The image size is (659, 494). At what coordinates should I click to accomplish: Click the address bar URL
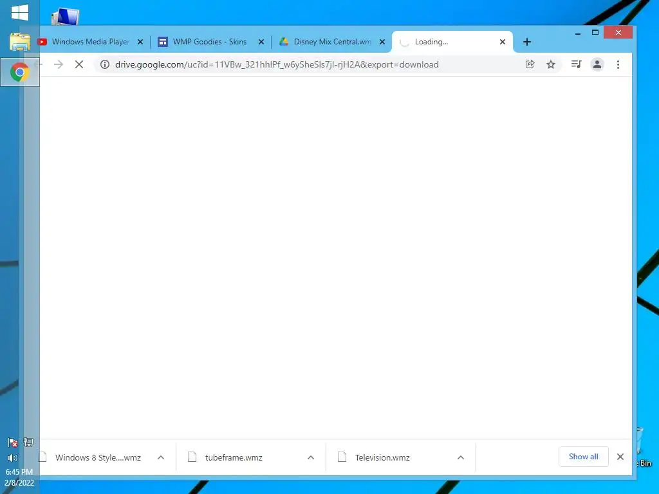[x=277, y=64]
